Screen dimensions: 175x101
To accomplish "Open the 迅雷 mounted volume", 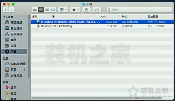I will tap(11, 69).
